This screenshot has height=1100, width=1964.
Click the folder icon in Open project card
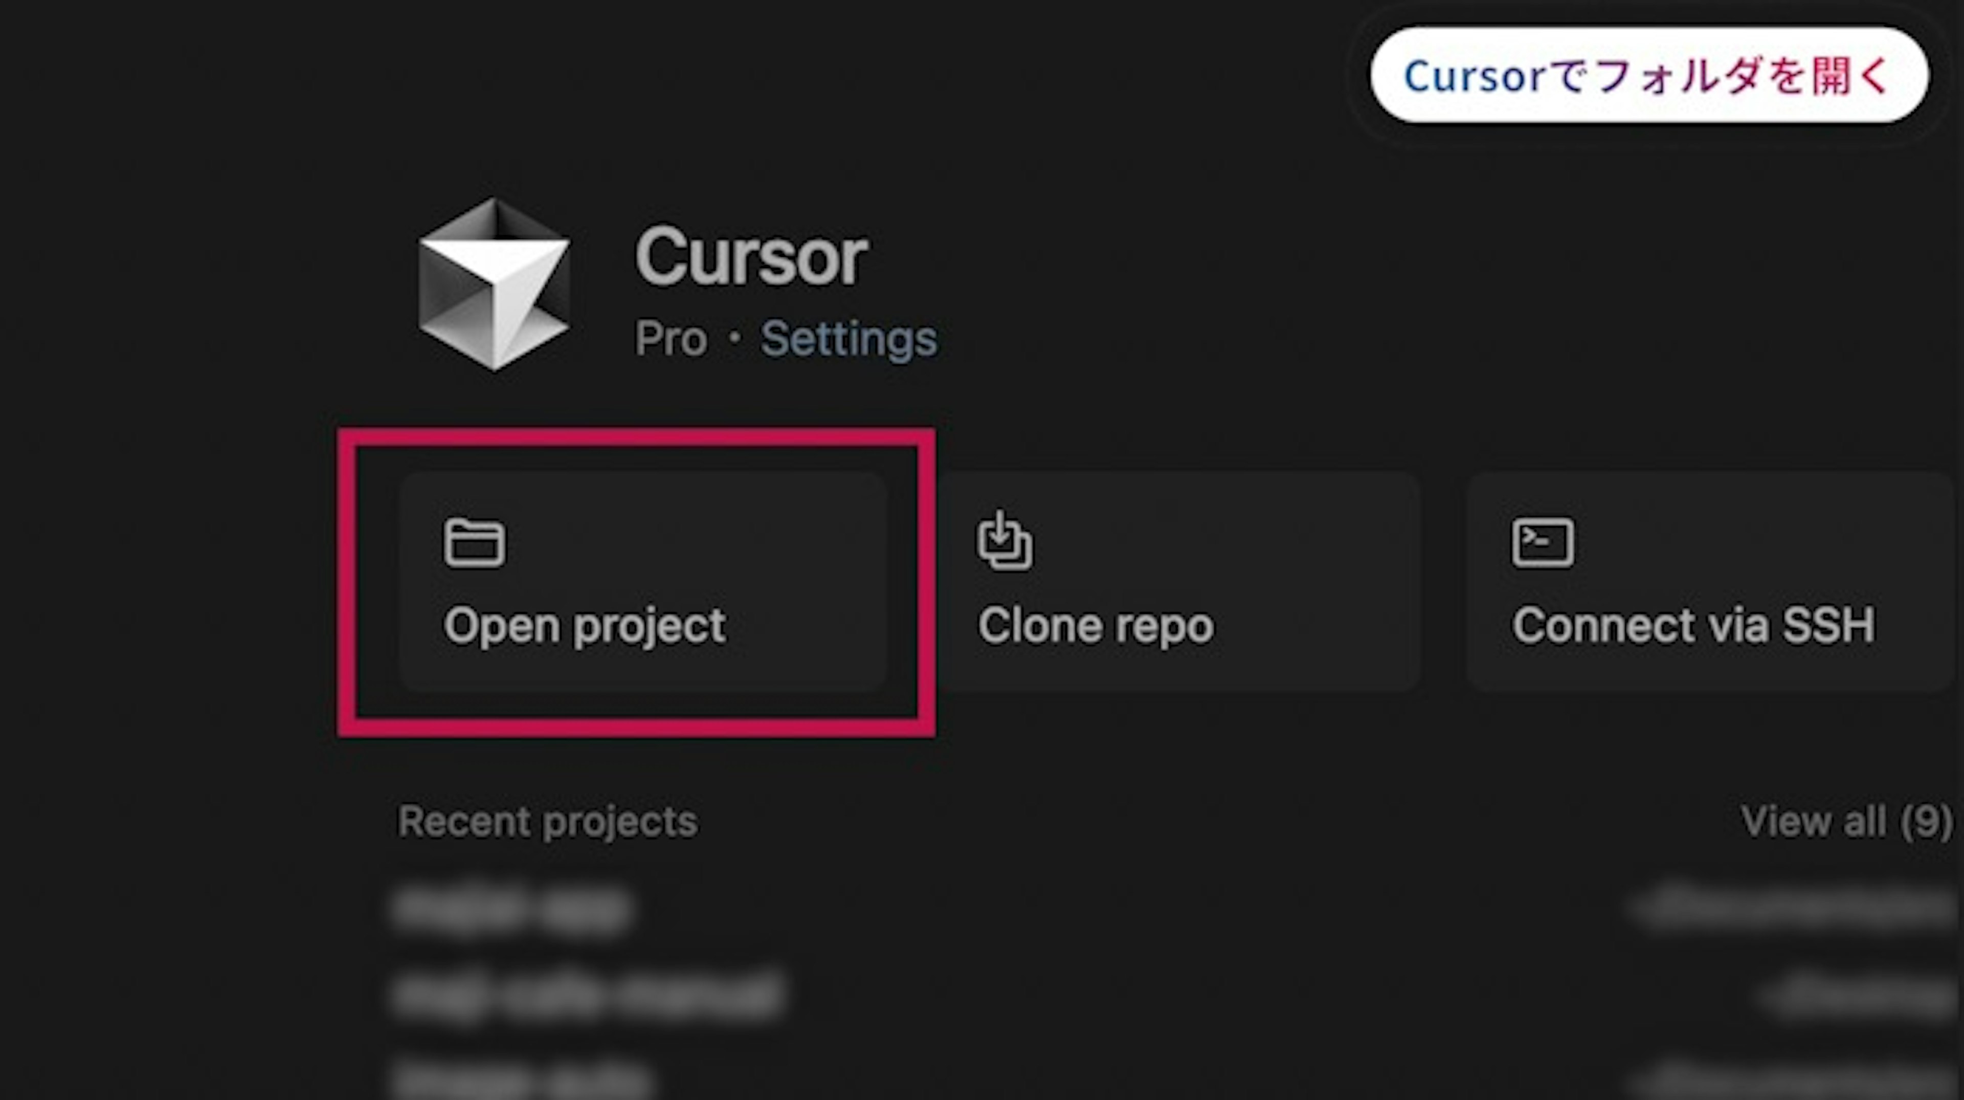(474, 543)
